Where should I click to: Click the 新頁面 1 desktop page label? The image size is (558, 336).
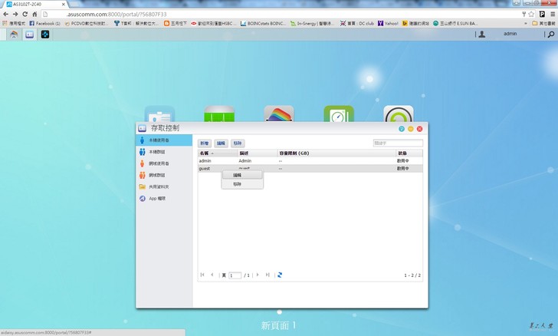(279, 325)
